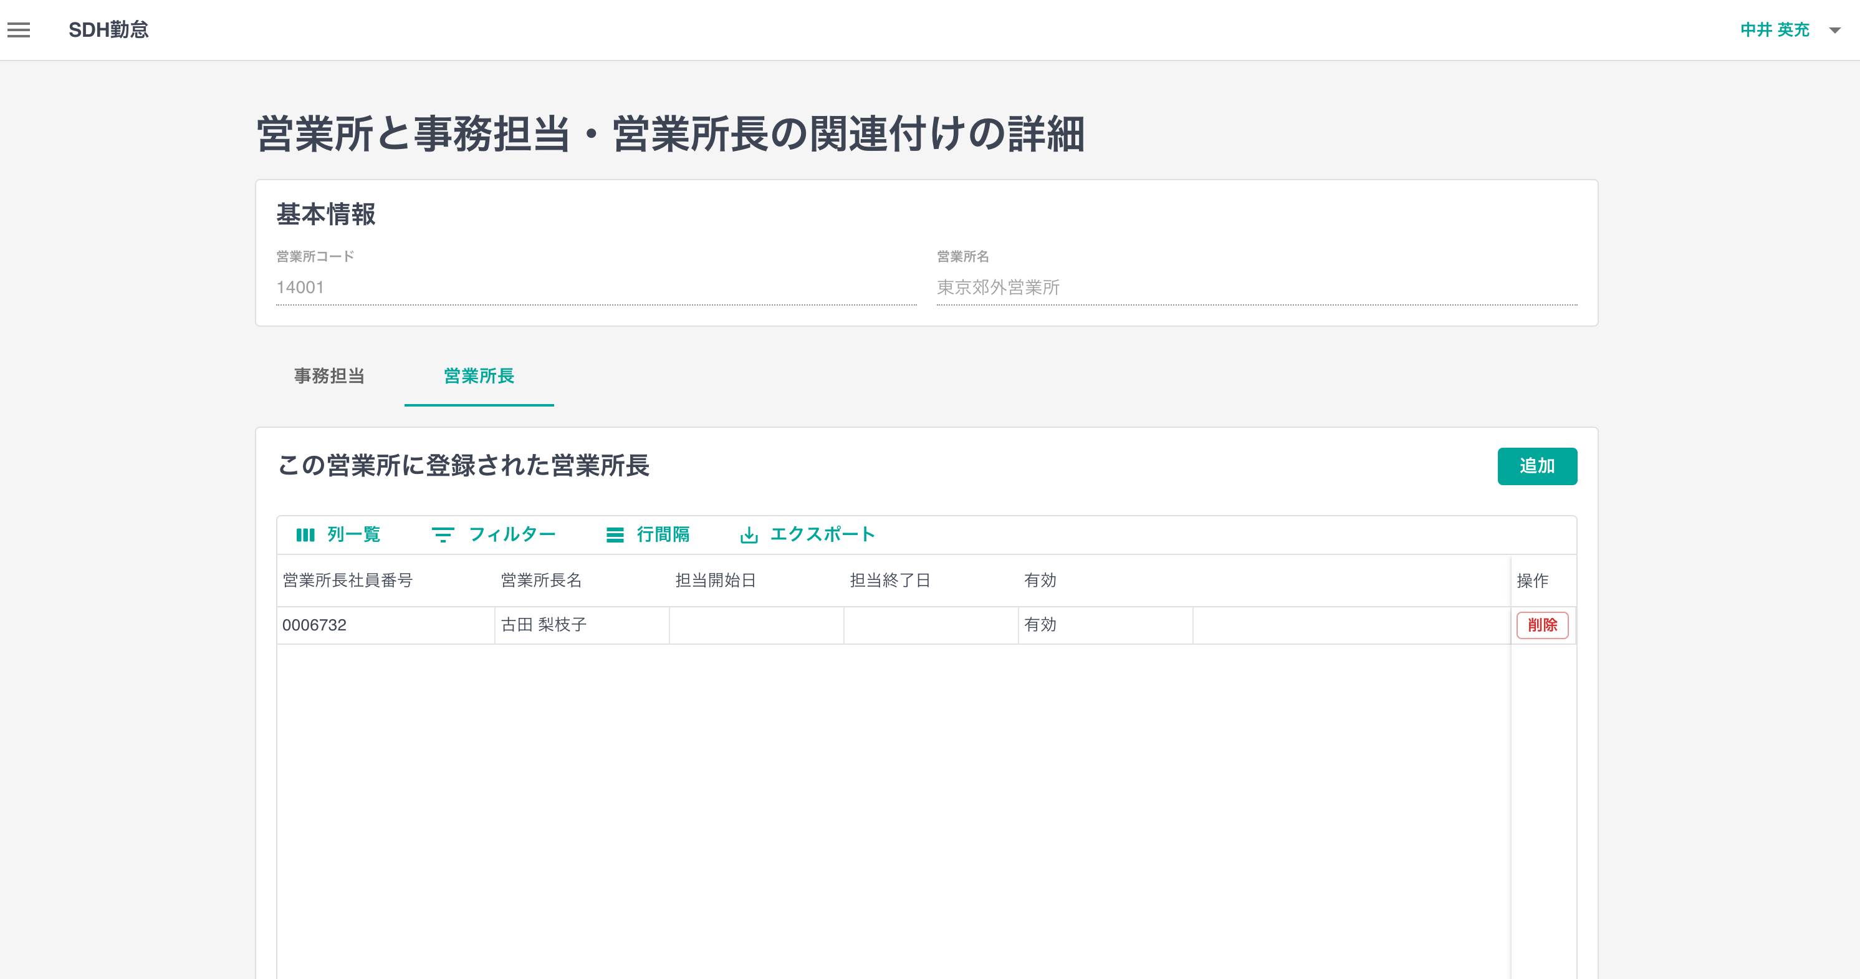Click the 営業所コード input field
Image resolution: width=1860 pixels, height=979 pixels.
click(596, 287)
